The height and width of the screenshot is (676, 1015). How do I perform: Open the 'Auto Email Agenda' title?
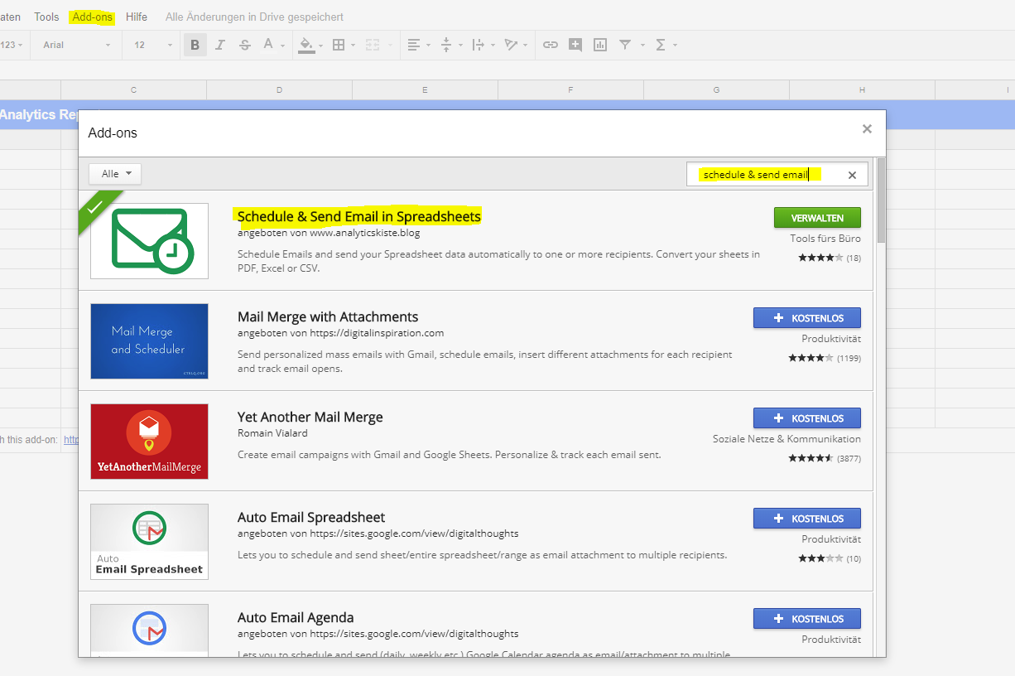pos(296,617)
